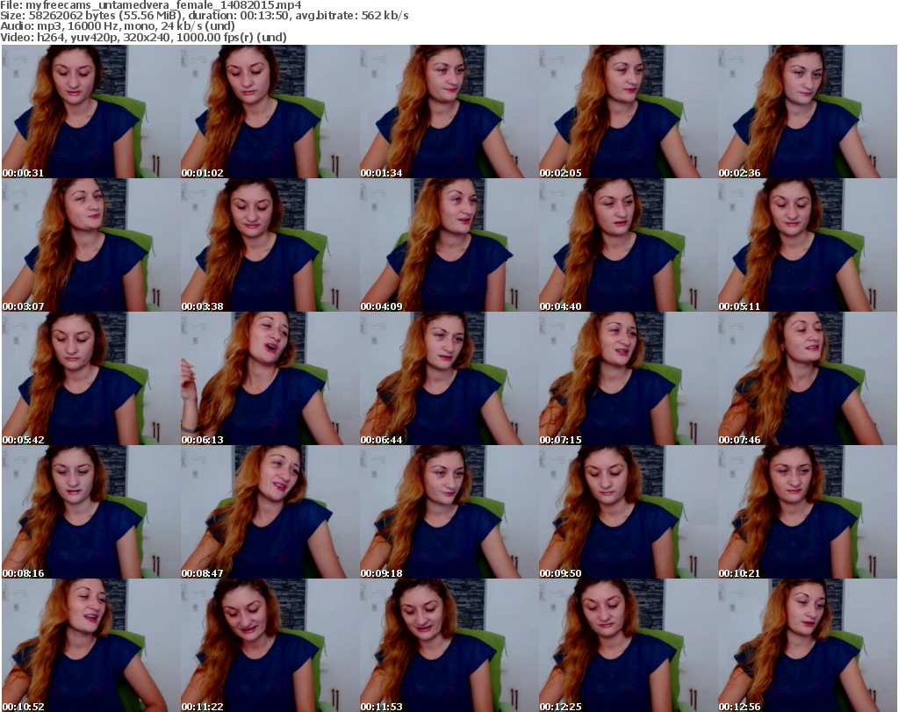Viewport: 899px width, 712px height.
Task: Select the 00:11:53 preview frame
Action: [449, 645]
